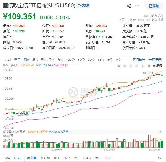This screenshot has width=166, height=162.
Task: Click the 成交额 31.97亿 value
Action: coord(141,31)
